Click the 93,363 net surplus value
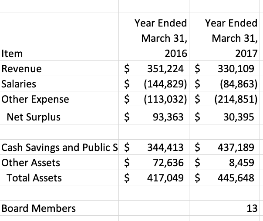 pos(171,117)
